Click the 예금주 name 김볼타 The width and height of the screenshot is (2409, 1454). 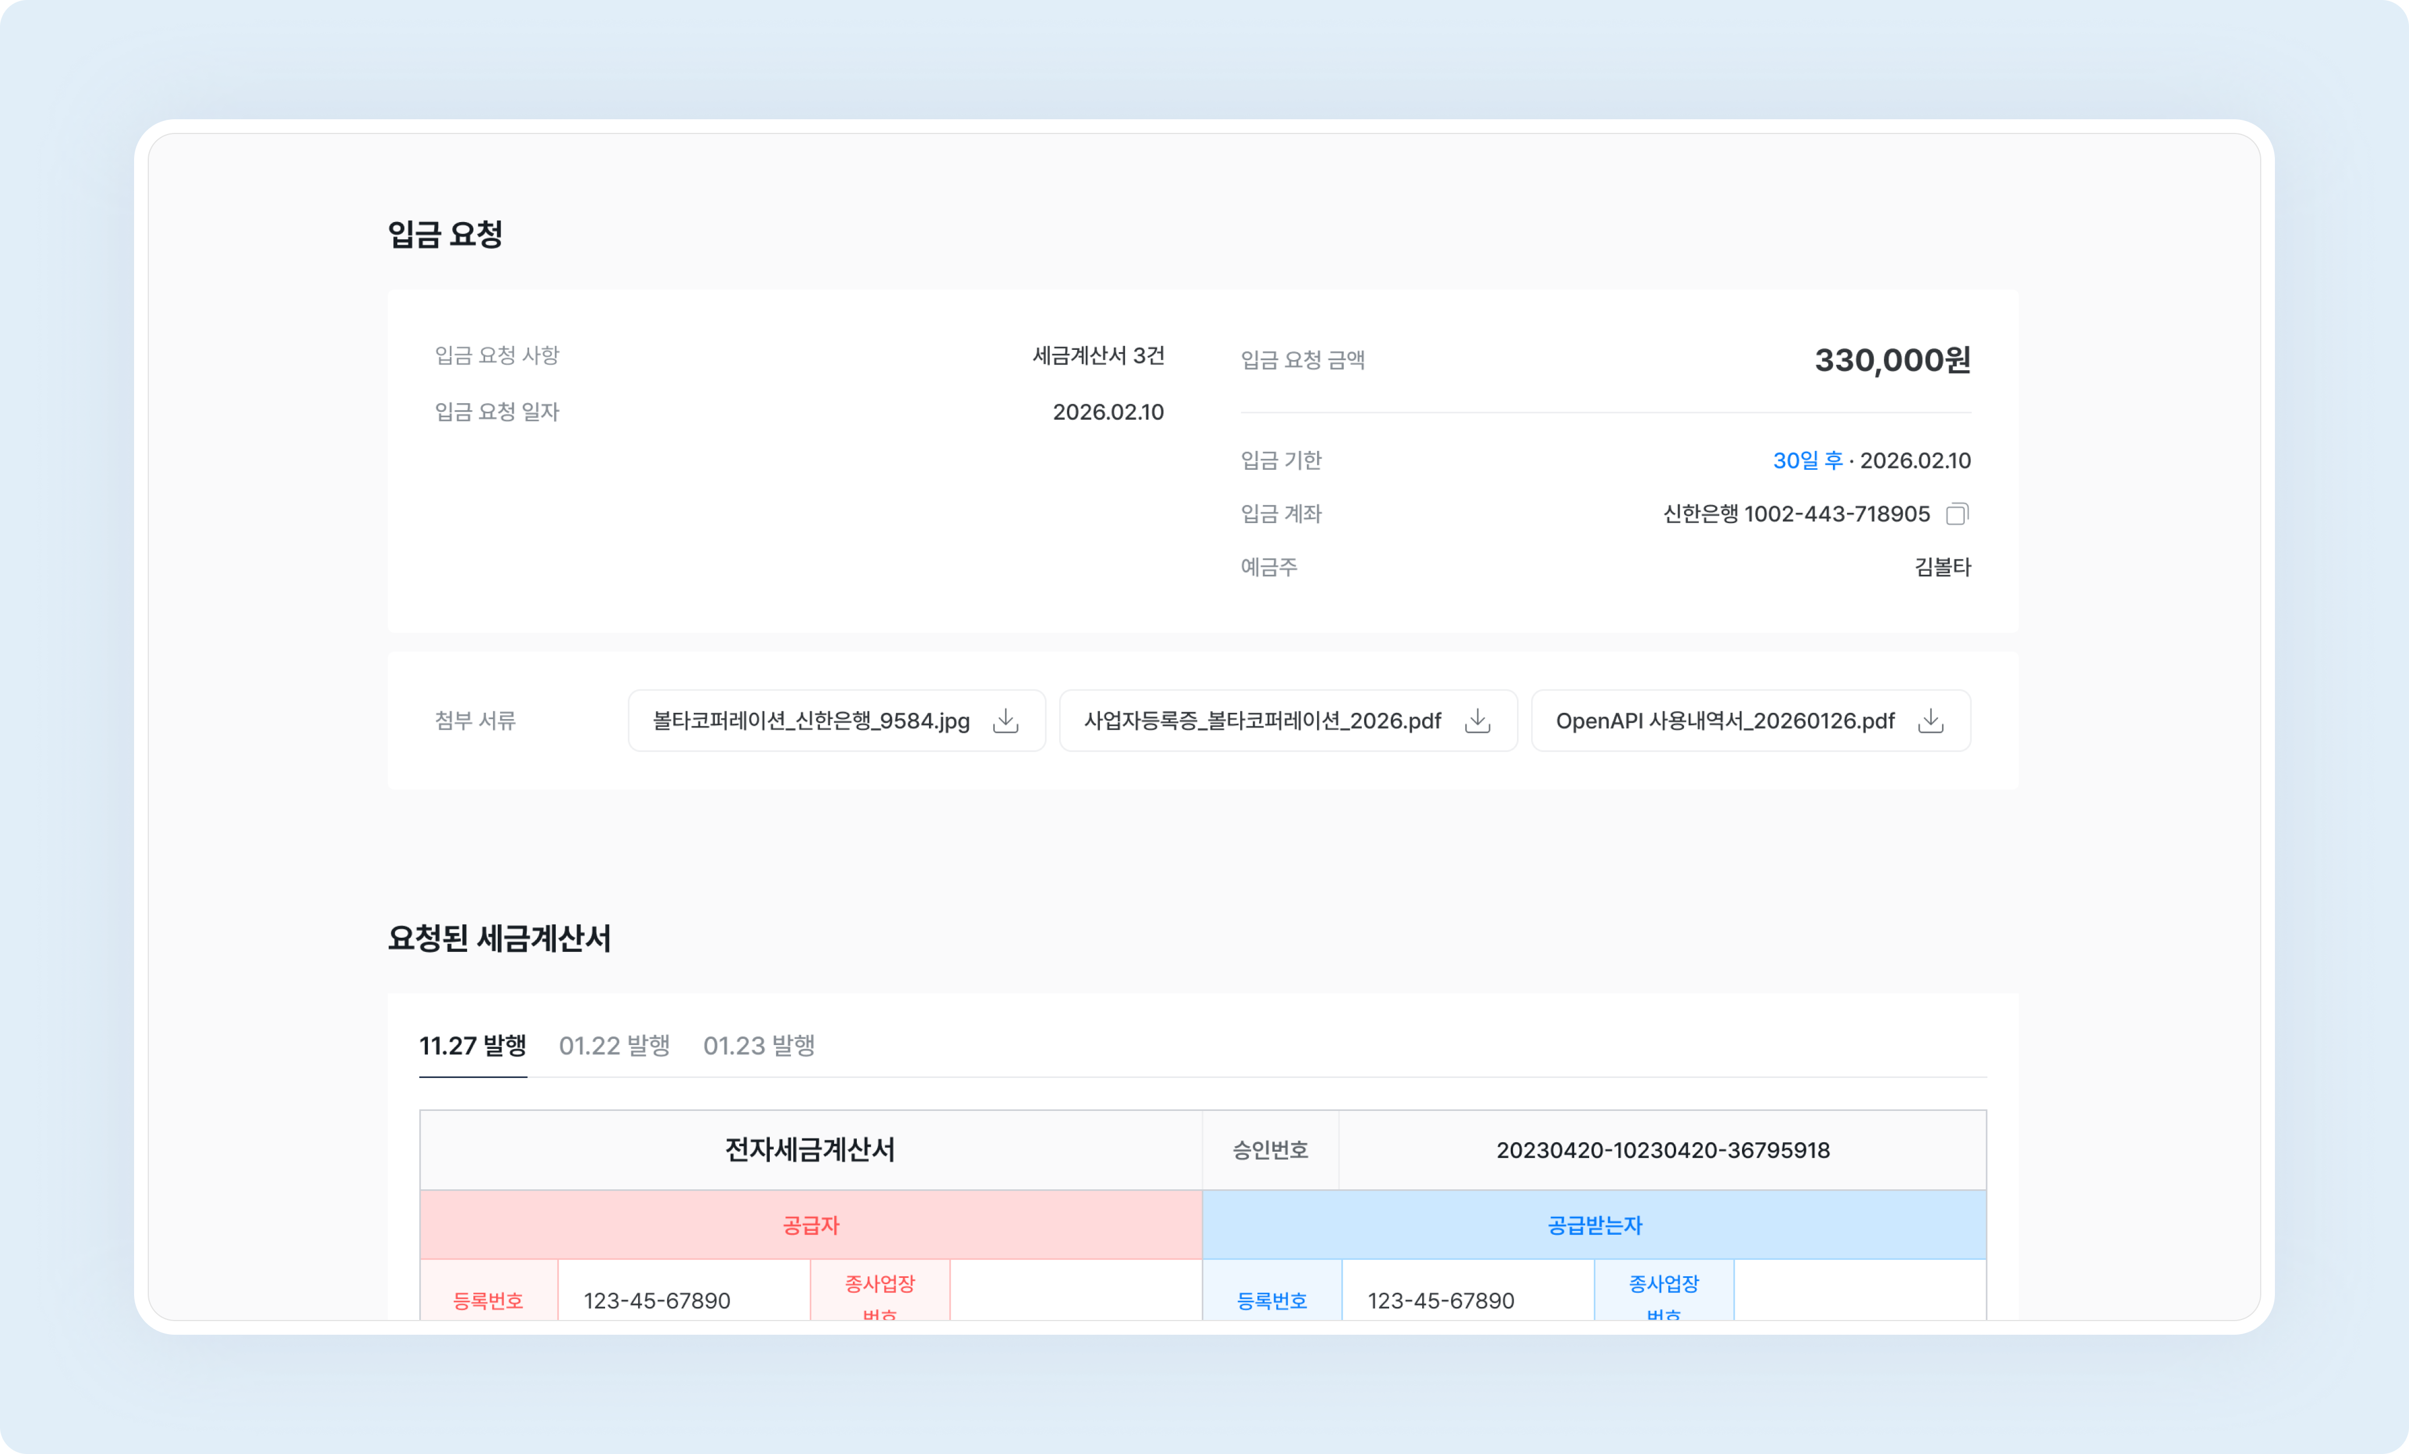pos(1941,568)
